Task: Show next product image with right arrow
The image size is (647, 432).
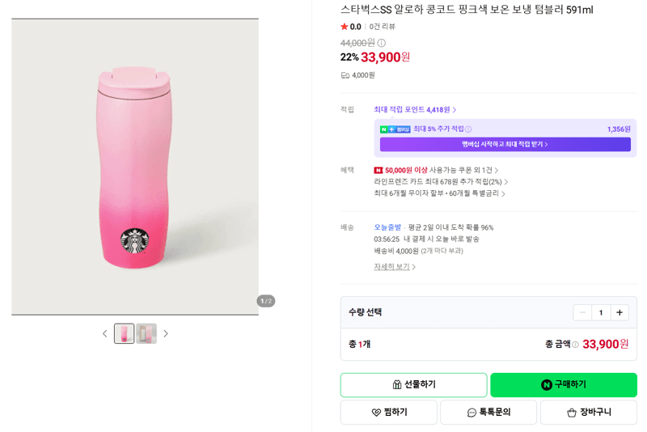Action: pyautogui.click(x=166, y=333)
